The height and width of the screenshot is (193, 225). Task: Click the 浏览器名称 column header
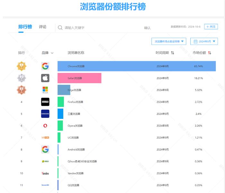[x=76, y=53]
